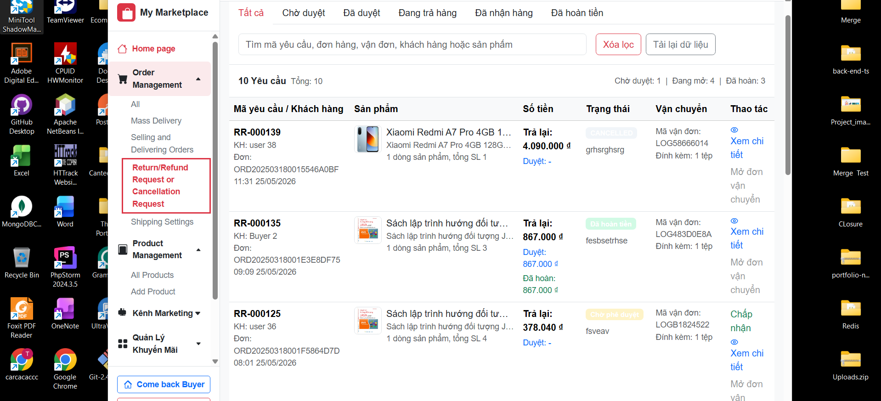Click the Come back Buyer button
Image resolution: width=881 pixels, height=401 pixels.
point(164,384)
